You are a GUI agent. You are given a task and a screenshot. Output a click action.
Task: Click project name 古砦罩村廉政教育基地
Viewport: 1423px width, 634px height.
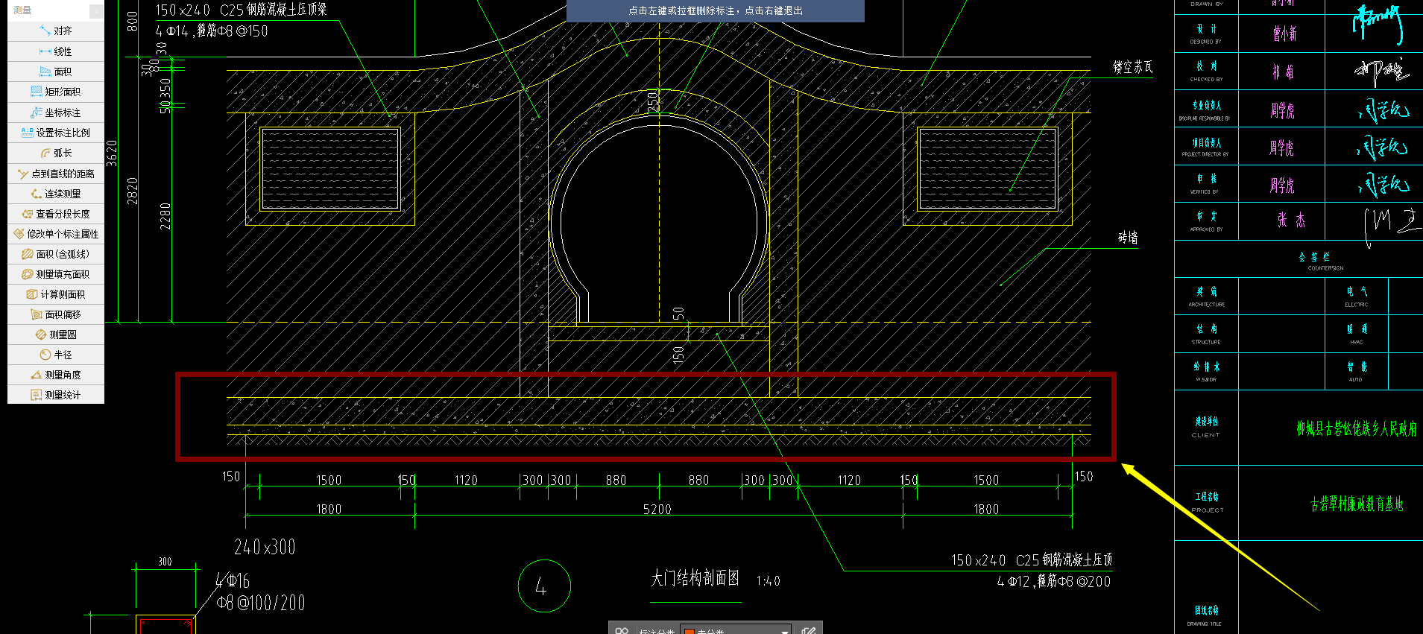pos(1357,504)
